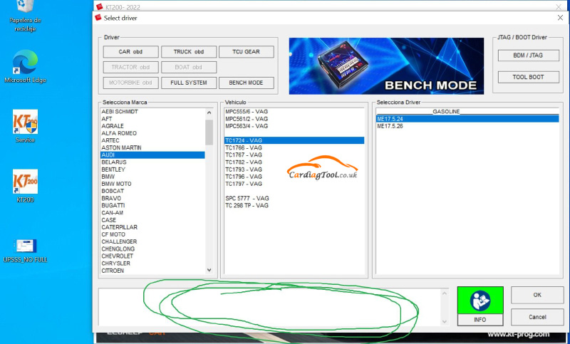Viewport: 570px width, 344px height.
Task: Click the Recycle Bin desktop icon
Action: pyautogui.click(x=25, y=7)
